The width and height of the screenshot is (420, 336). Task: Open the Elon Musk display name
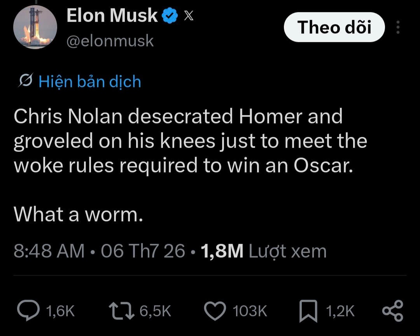[112, 16]
